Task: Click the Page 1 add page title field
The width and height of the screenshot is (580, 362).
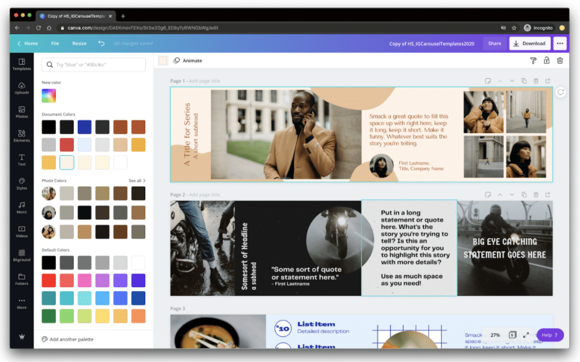Action: tap(205, 81)
